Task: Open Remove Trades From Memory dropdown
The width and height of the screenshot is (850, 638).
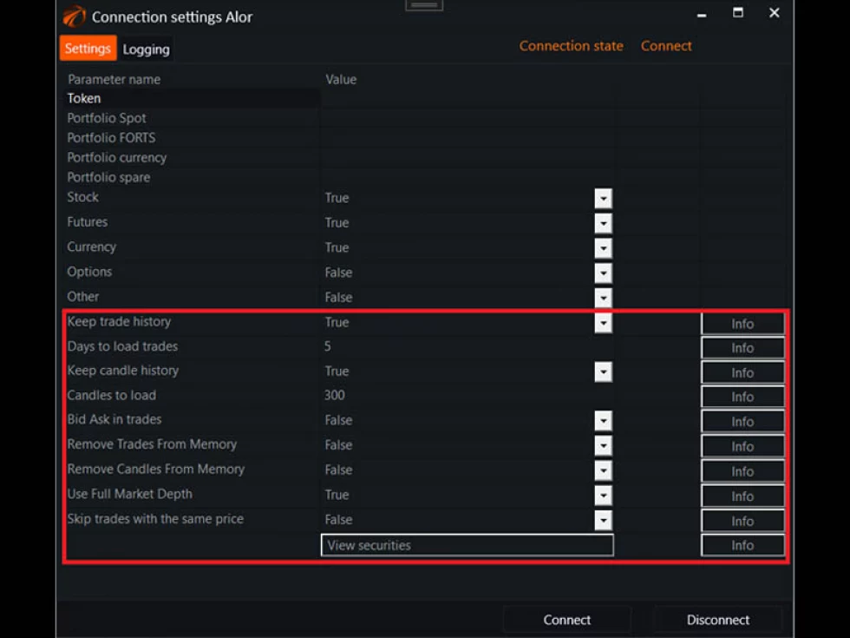Action: 603,445
